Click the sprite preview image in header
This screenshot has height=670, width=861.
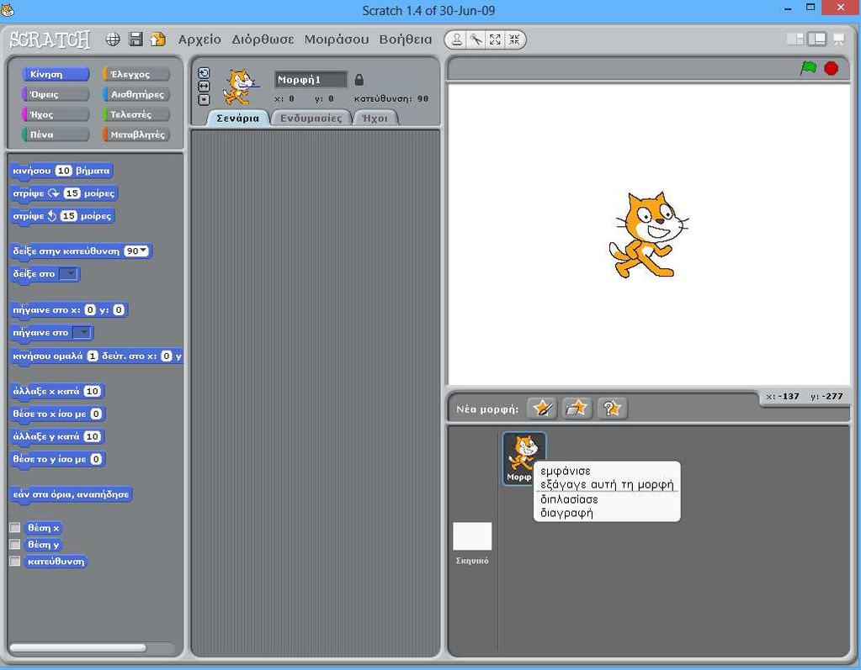point(240,87)
